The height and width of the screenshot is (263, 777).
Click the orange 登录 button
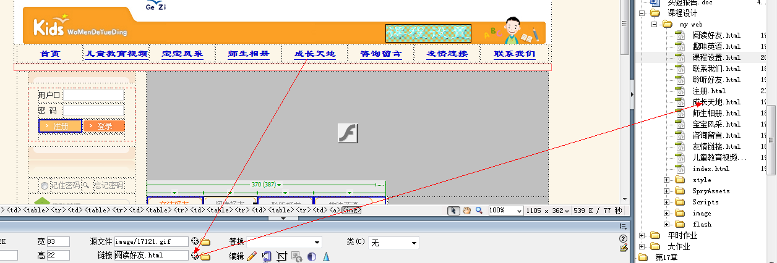coord(104,126)
